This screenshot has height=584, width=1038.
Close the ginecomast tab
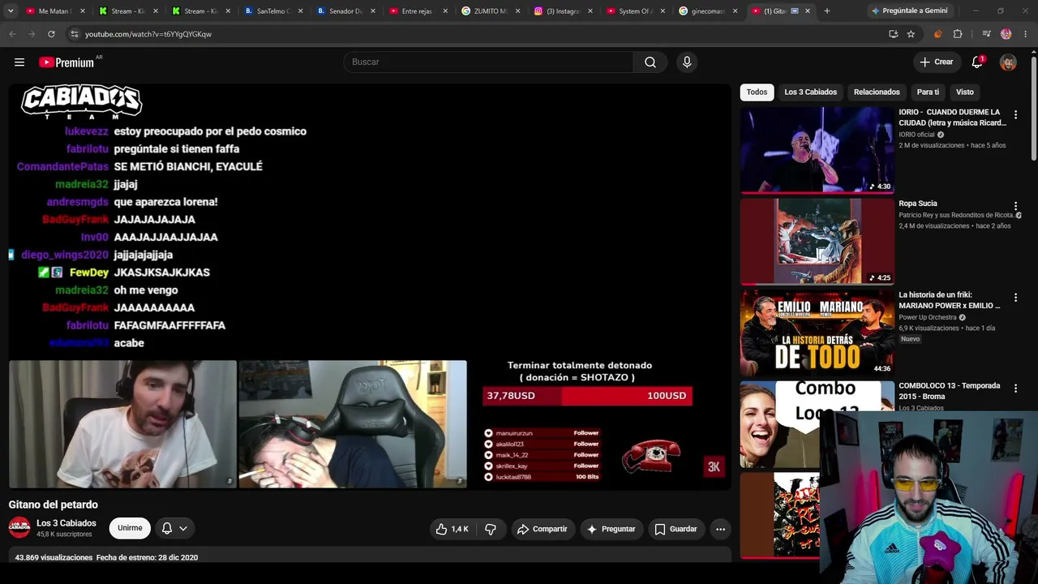[736, 11]
